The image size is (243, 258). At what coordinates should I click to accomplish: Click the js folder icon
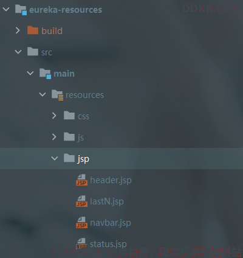pyautogui.click(x=69, y=137)
